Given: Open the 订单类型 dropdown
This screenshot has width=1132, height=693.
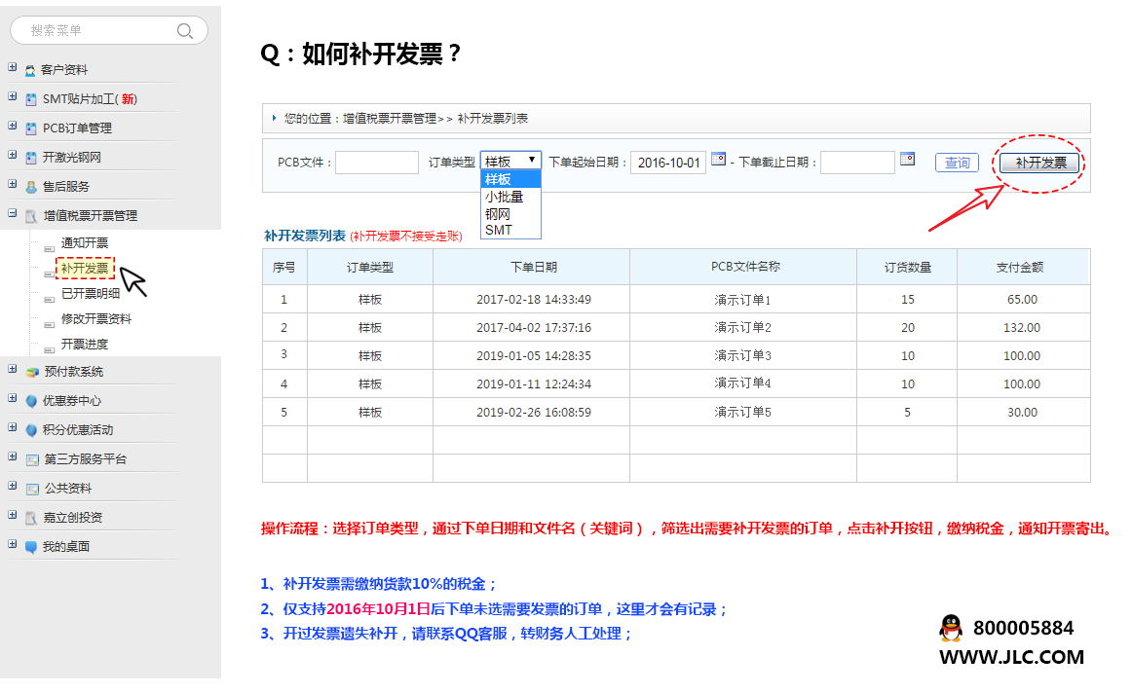Looking at the screenshot, I should click(x=510, y=161).
